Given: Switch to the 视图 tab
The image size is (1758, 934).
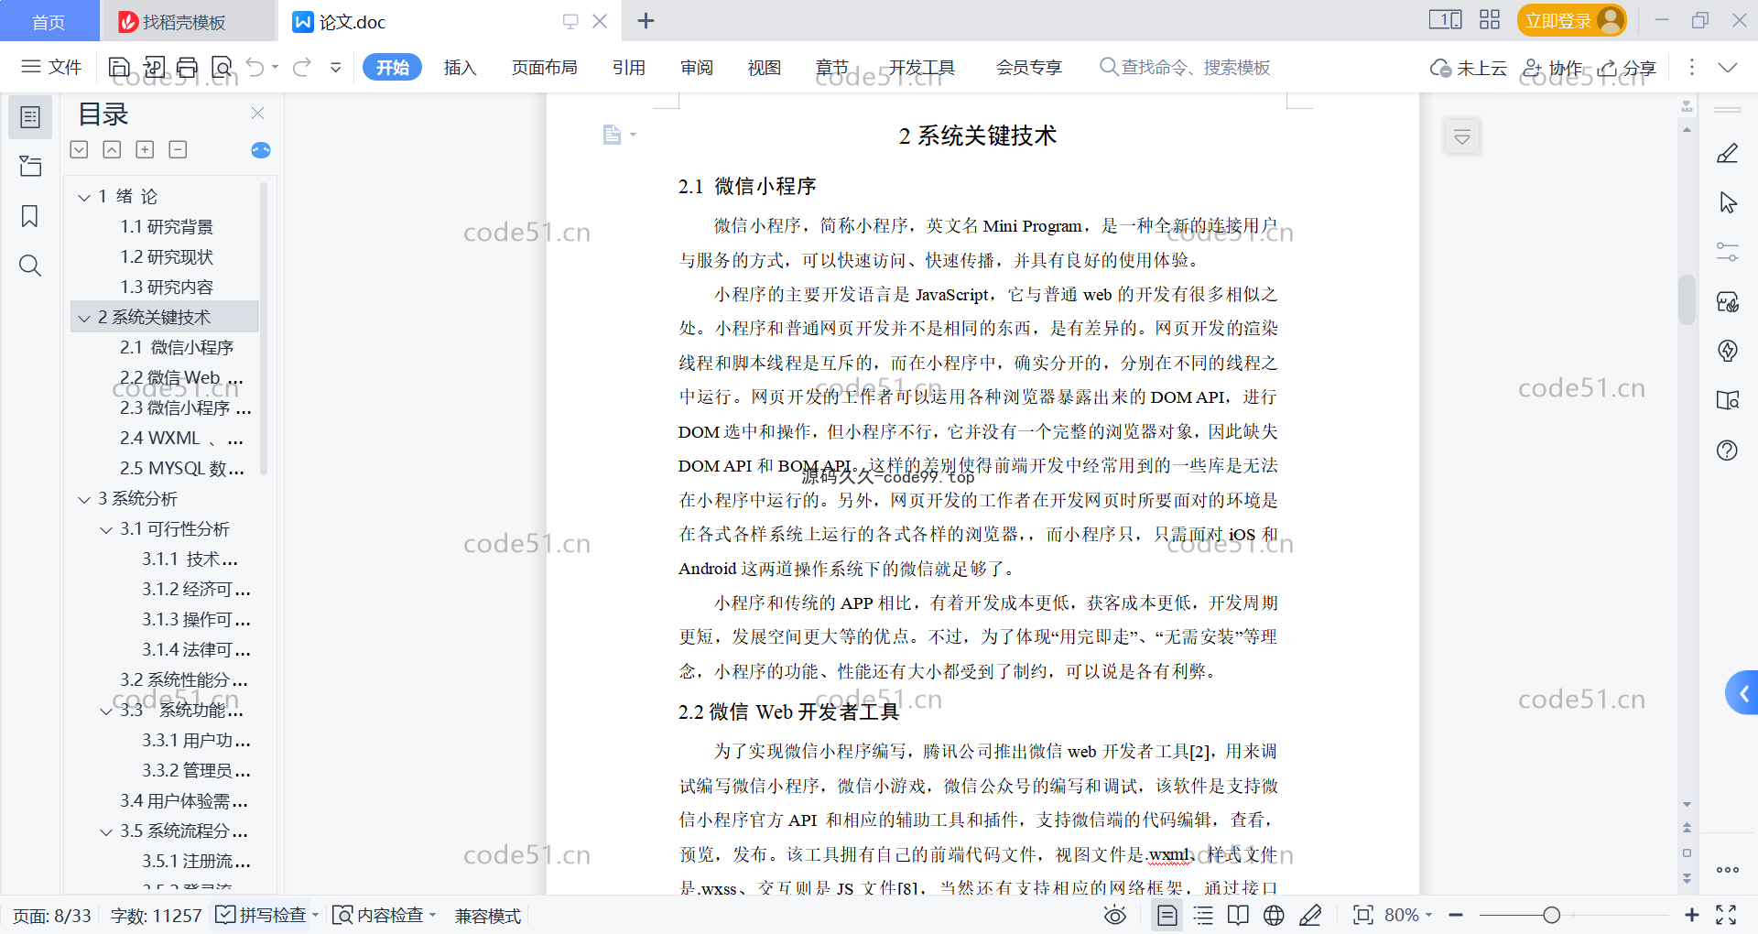Looking at the screenshot, I should [764, 67].
